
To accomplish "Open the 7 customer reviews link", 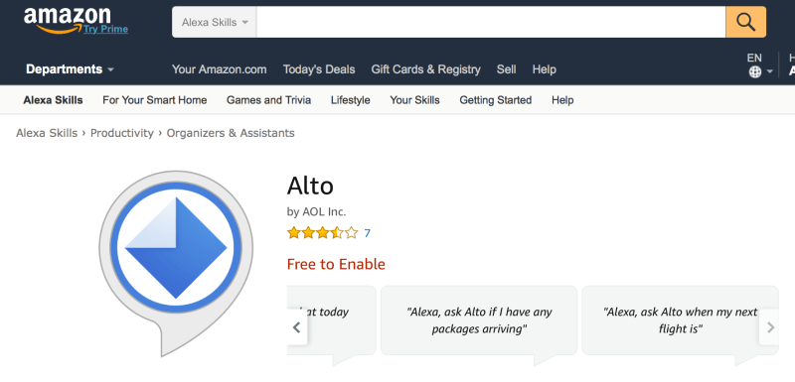I will (367, 233).
